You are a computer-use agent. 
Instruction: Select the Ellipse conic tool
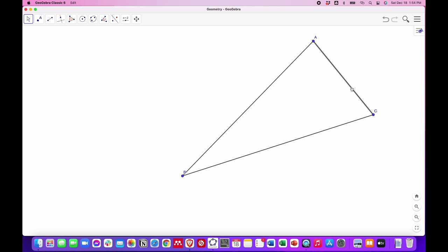(93, 19)
